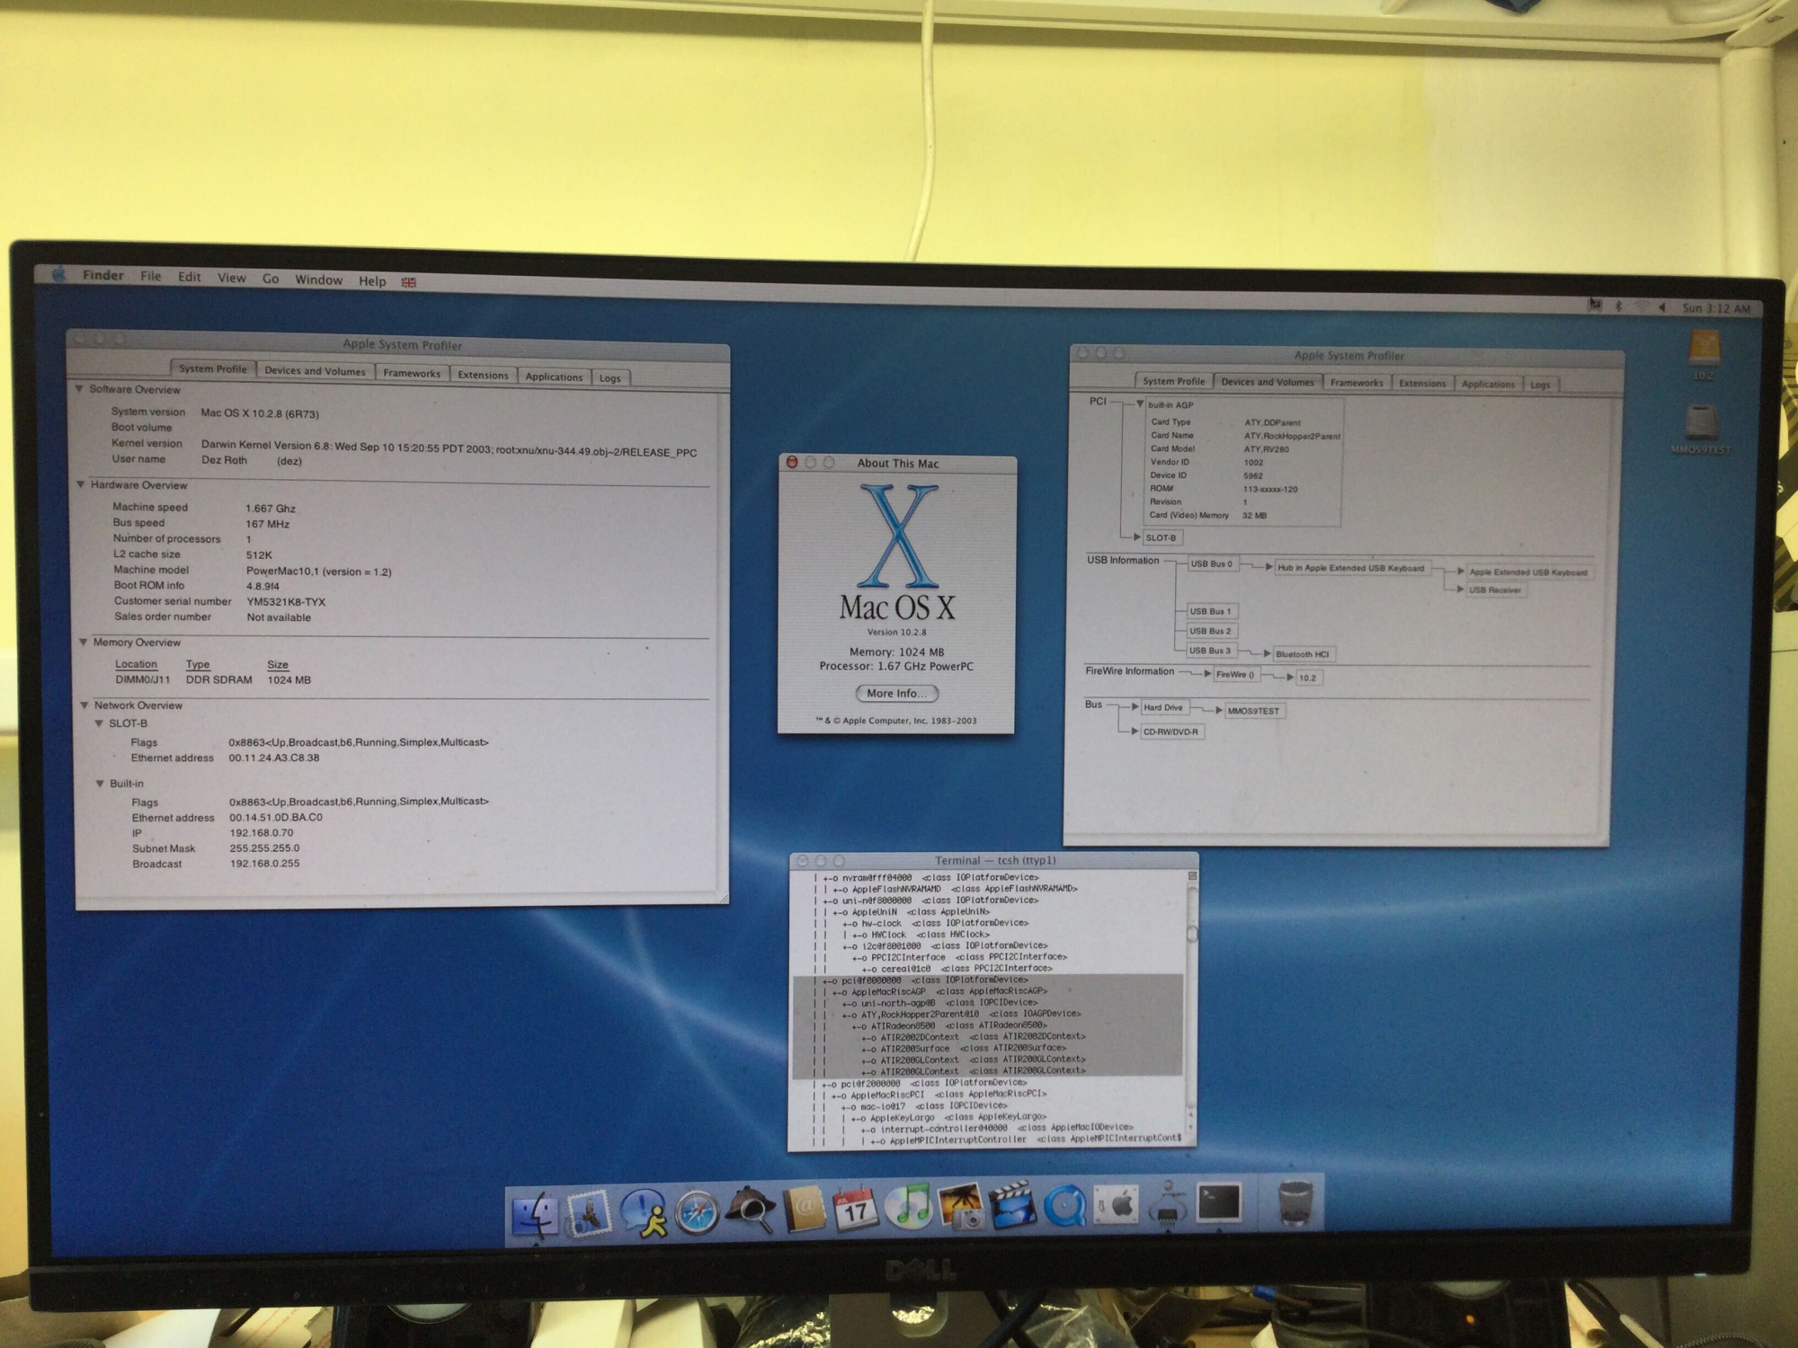This screenshot has height=1348, width=1798.
Task: Launch iTunes from the Dock
Action: point(908,1207)
